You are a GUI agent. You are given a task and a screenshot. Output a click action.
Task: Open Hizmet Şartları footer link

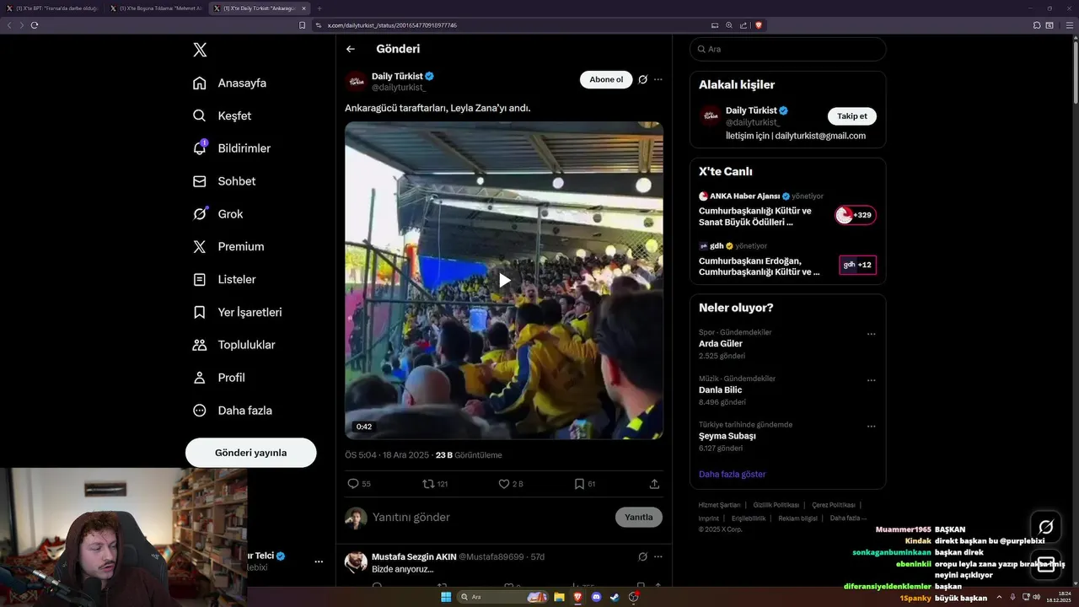click(x=719, y=505)
